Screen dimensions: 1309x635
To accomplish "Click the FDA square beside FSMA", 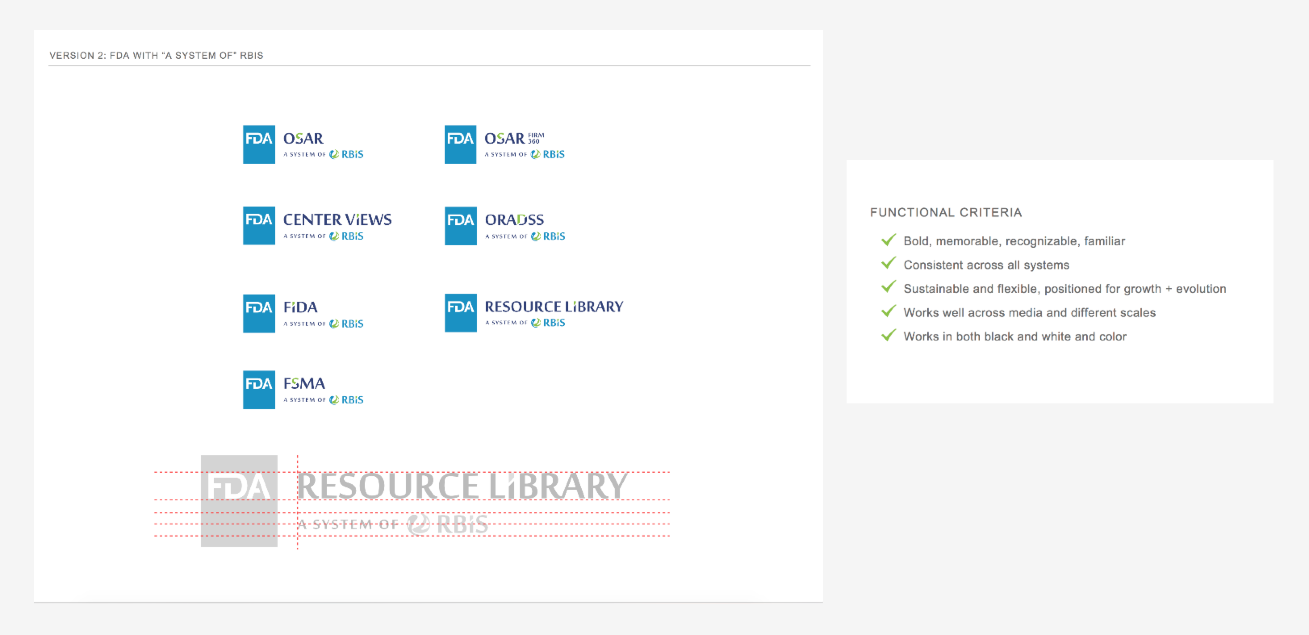I will [259, 390].
